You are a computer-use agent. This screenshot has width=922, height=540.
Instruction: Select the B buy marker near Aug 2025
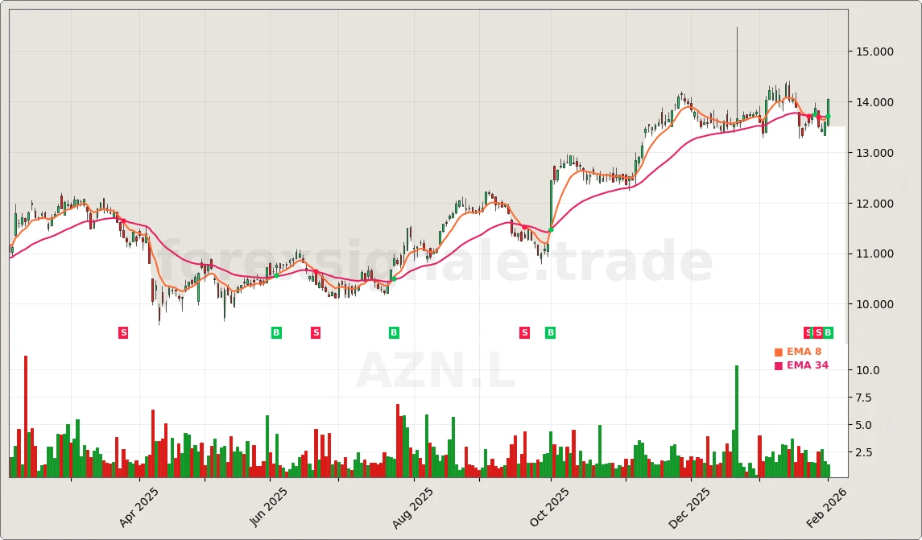394,332
